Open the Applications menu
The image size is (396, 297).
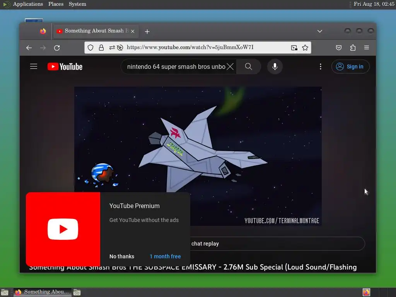pos(28,4)
